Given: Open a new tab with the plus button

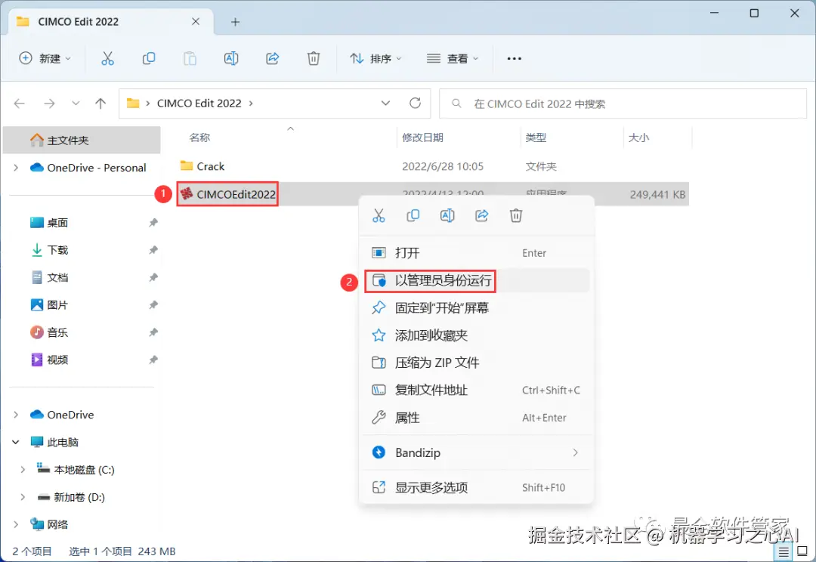Looking at the screenshot, I should tap(235, 22).
